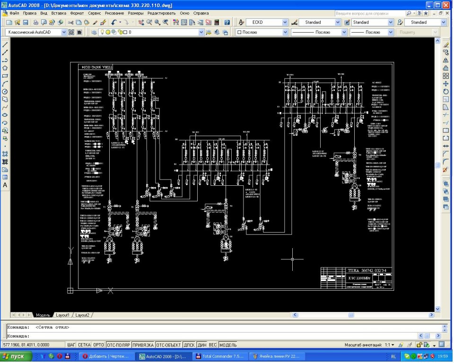454x363 pixels.
Task: Switch to the Layout2 tab
Action: point(82,315)
